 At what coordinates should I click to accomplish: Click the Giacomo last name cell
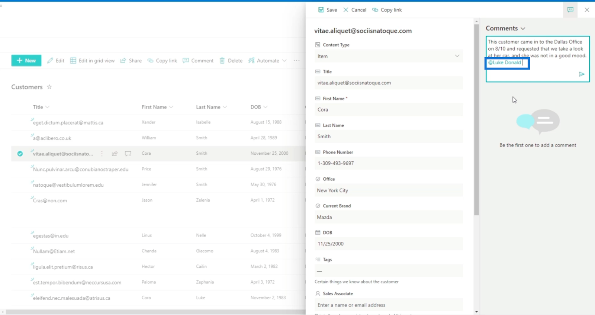[x=205, y=251]
